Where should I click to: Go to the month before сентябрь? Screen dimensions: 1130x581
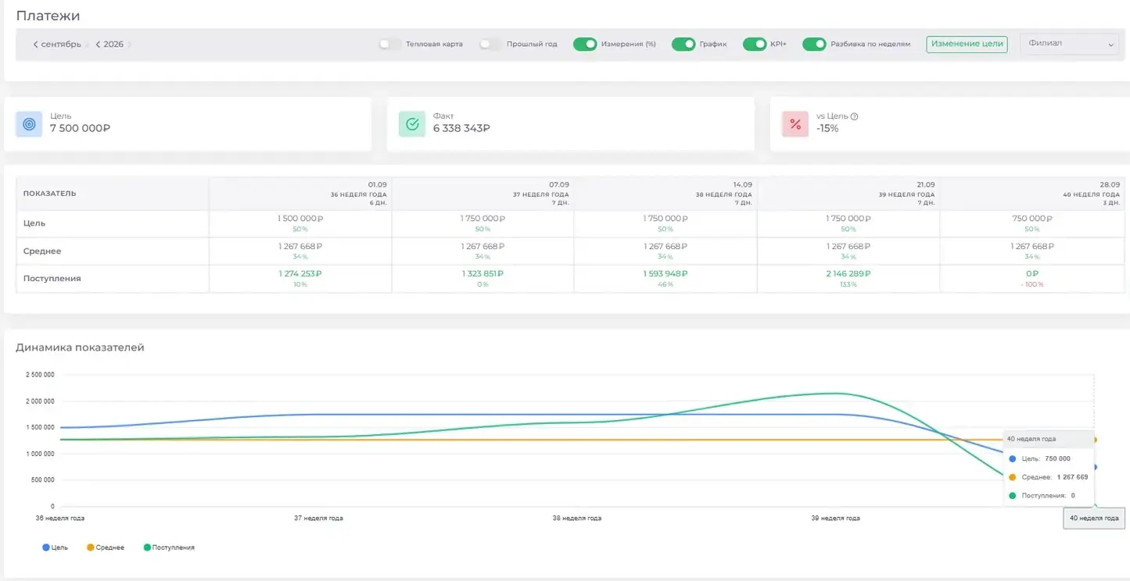pos(35,45)
